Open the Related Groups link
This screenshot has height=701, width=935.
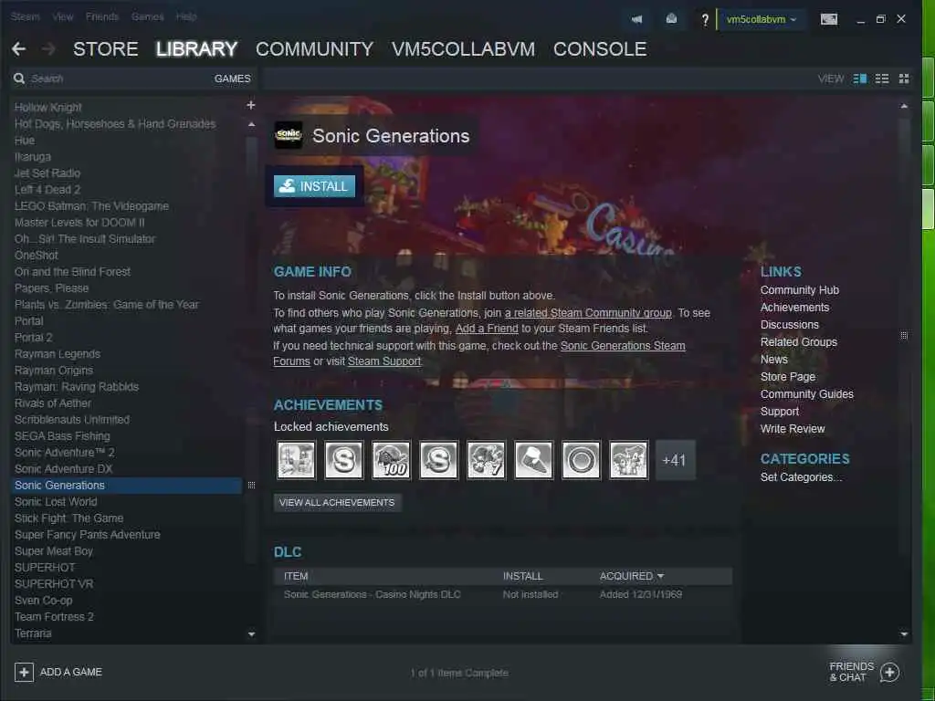pyautogui.click(x=798, y=342)
